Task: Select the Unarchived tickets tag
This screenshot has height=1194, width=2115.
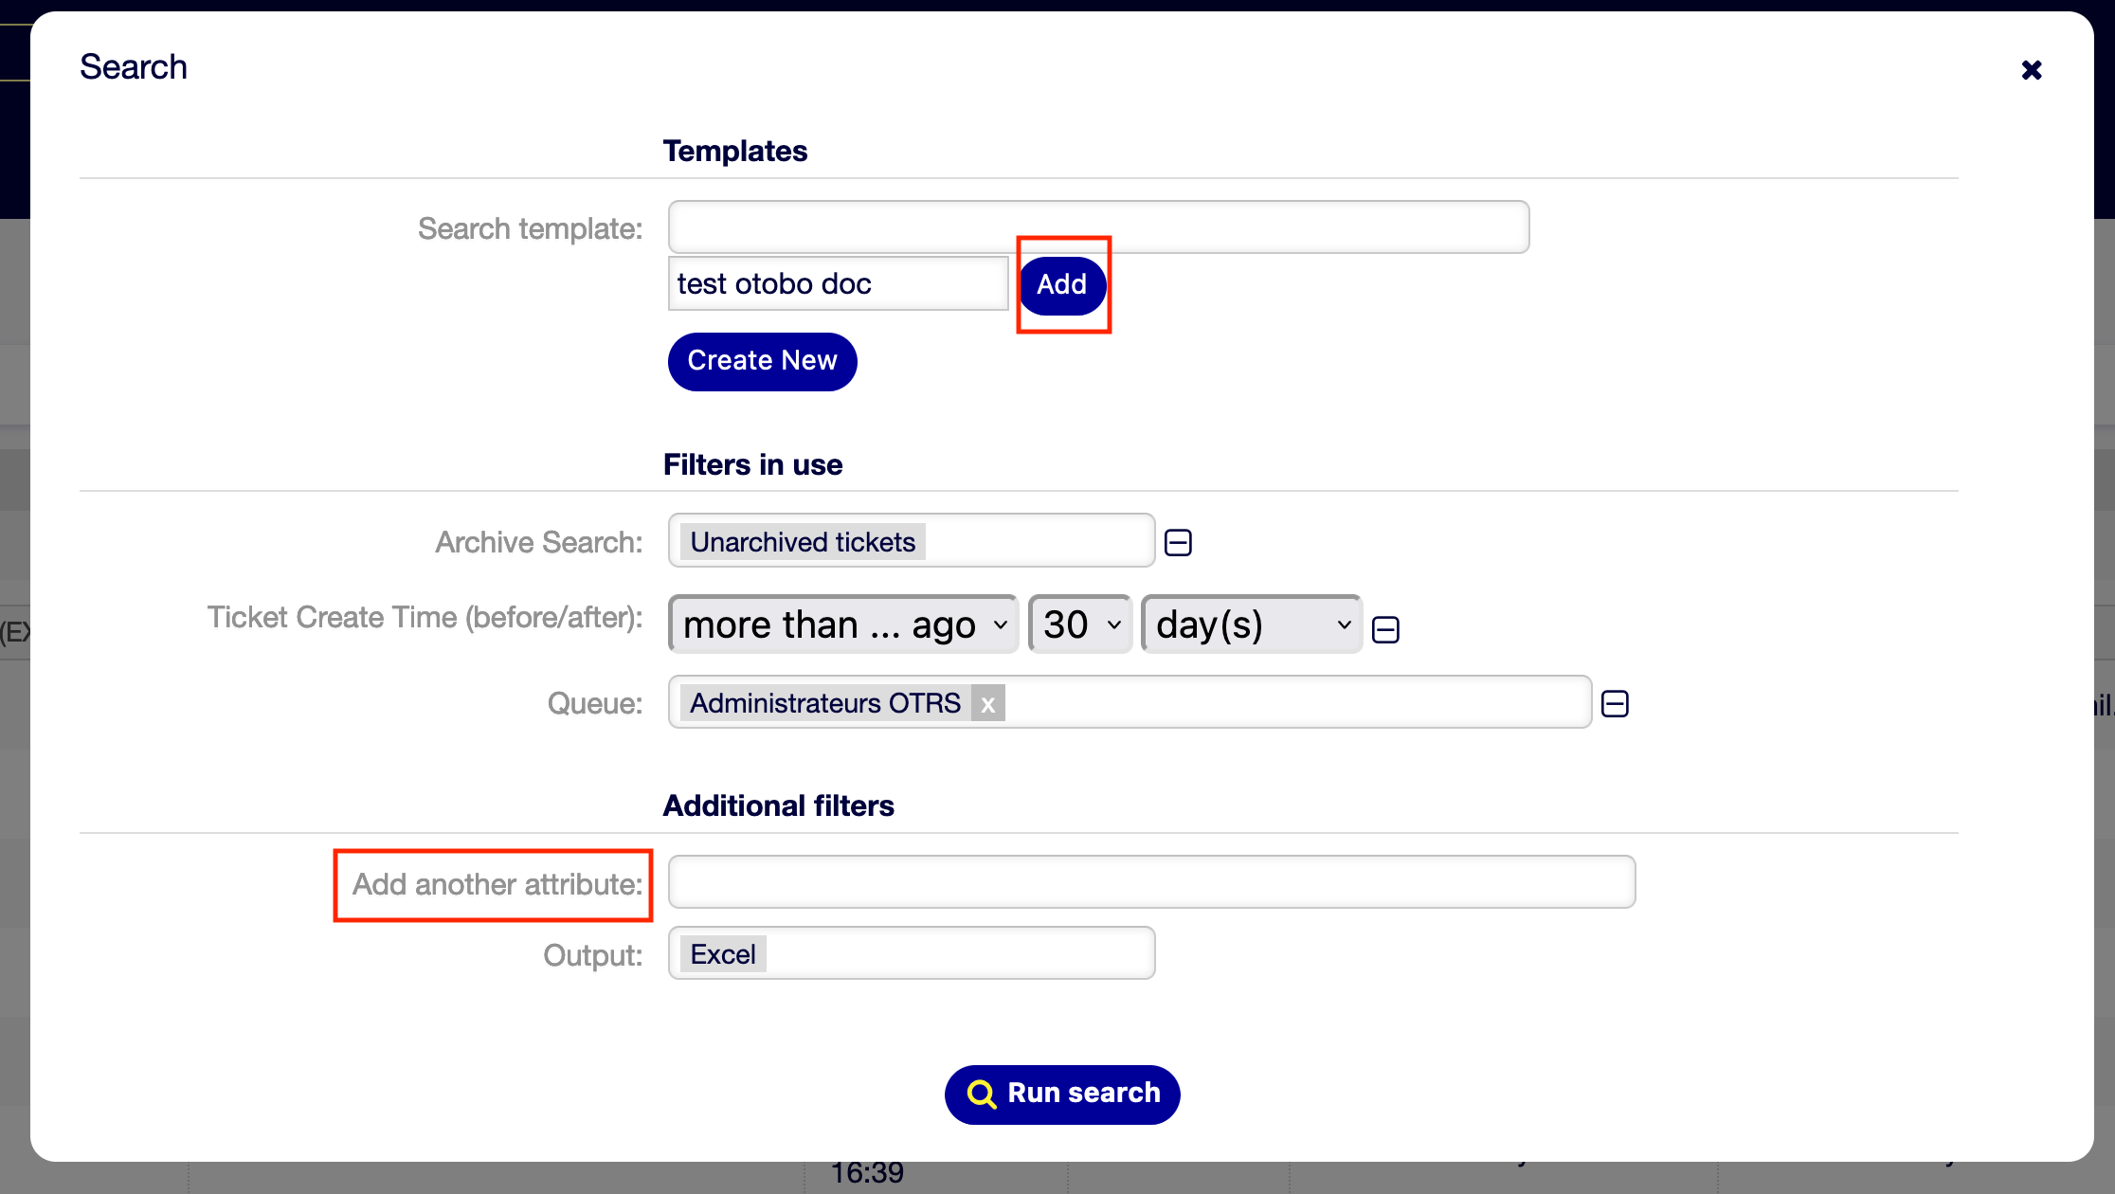Action: tap(803, 542)
